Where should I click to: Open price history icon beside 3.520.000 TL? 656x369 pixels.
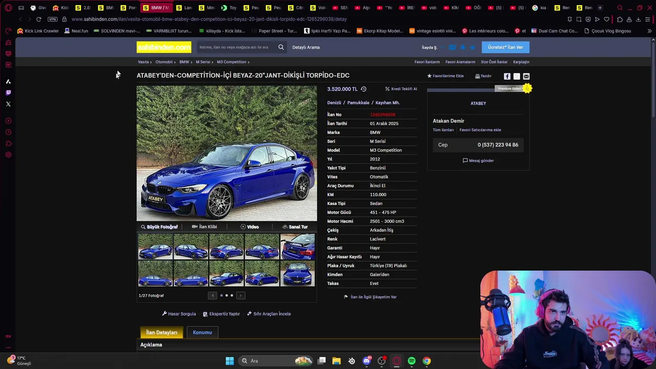pos(363,89)
